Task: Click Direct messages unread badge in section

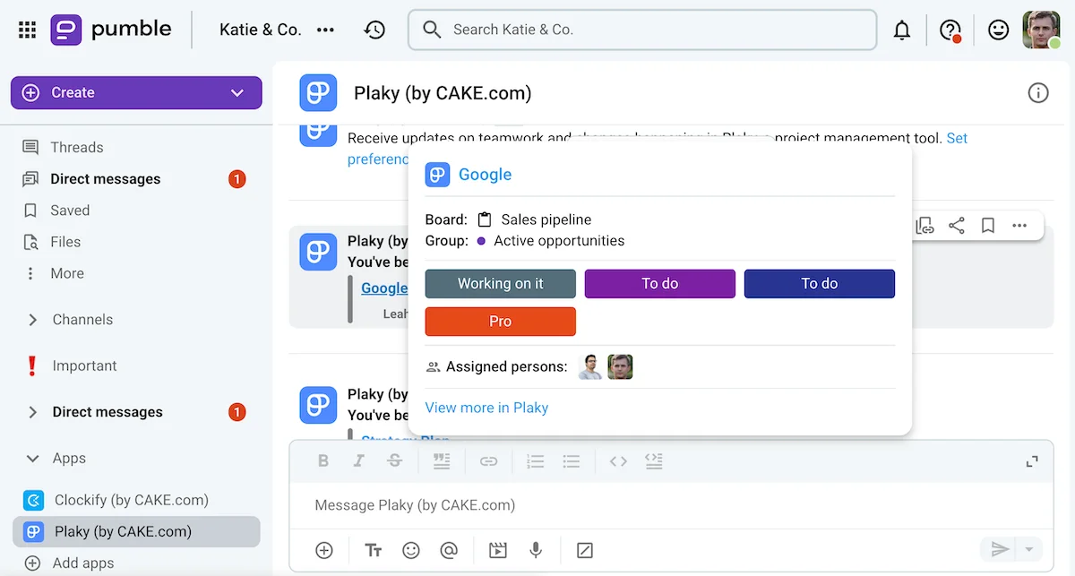Action: [x=236, y=412]
